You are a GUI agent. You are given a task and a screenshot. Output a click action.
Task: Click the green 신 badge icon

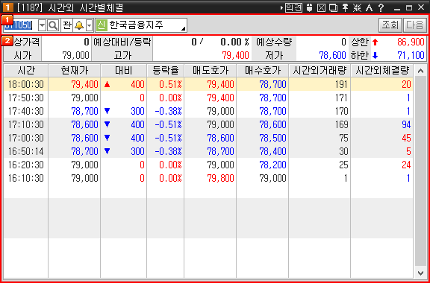point(102,25)
